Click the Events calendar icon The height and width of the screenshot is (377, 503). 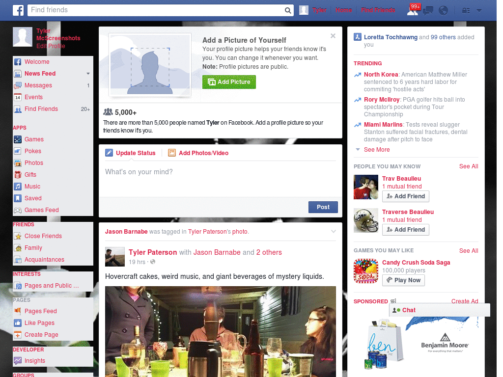coord(18,97)
